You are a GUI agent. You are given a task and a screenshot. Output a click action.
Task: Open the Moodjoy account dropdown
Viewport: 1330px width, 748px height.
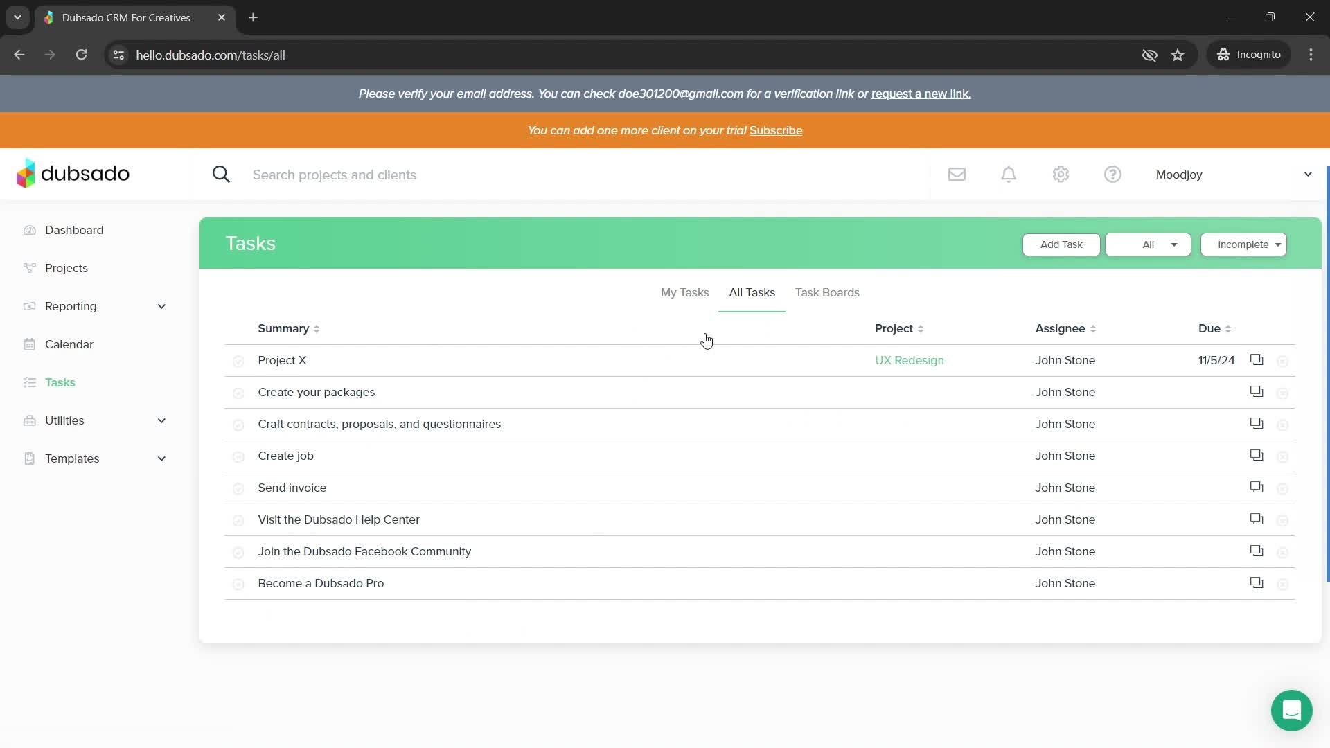(x=1234, y=175)
